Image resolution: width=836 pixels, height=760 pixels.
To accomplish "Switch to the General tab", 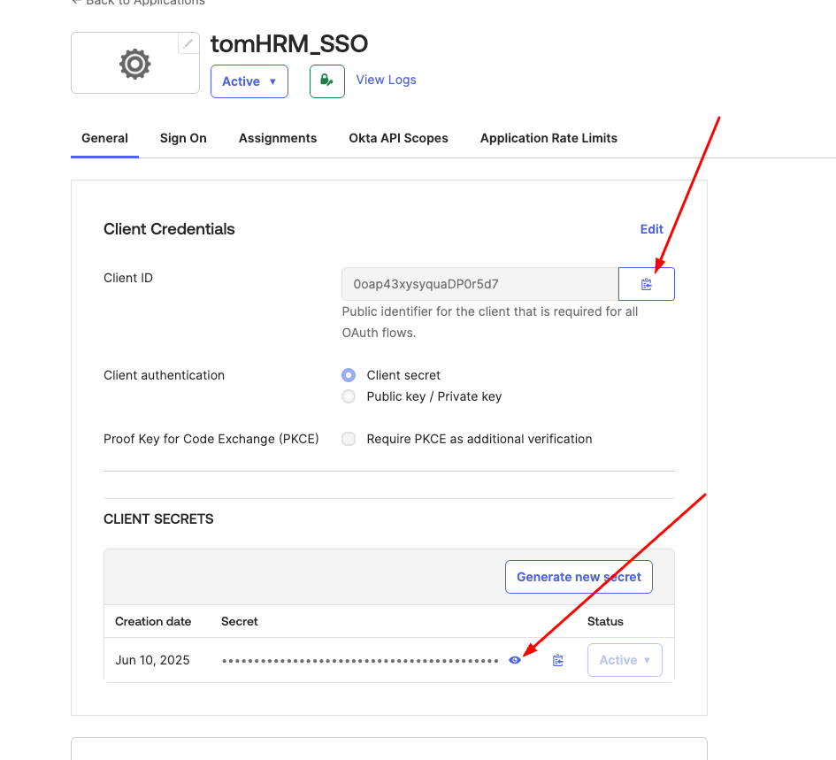I will (x=104, y=138).
